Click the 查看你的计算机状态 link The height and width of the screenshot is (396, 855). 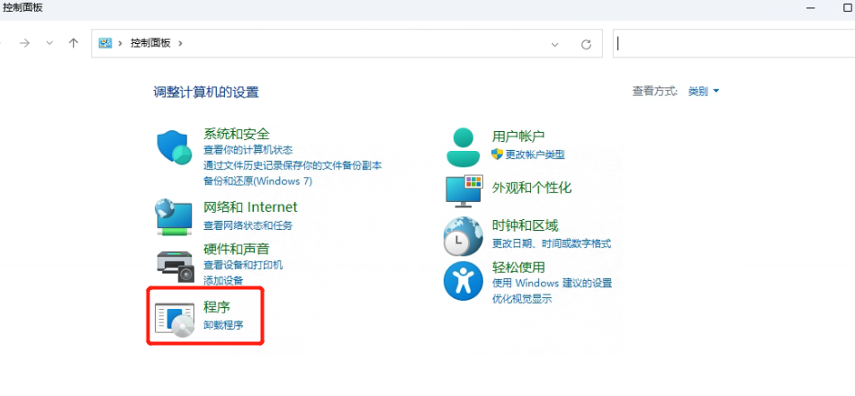click(x=248, y=150)
